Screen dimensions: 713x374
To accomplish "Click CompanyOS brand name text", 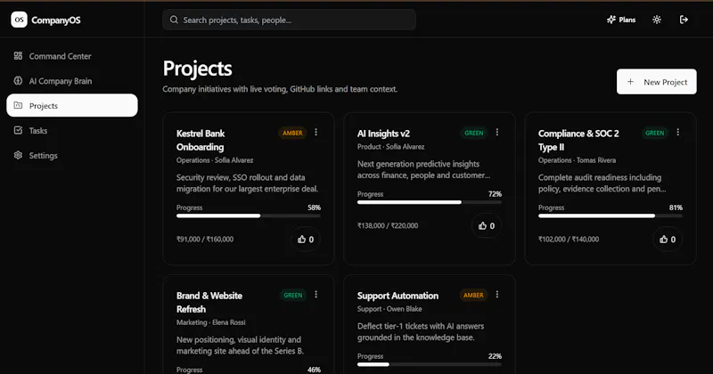I will 56,20.
